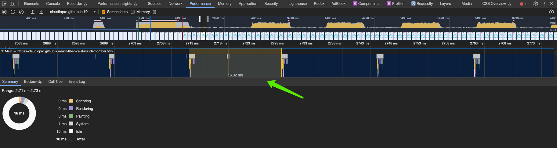Screen dimensions: 557x148
Task: Select the Performance tab
Action: [200, 4]
